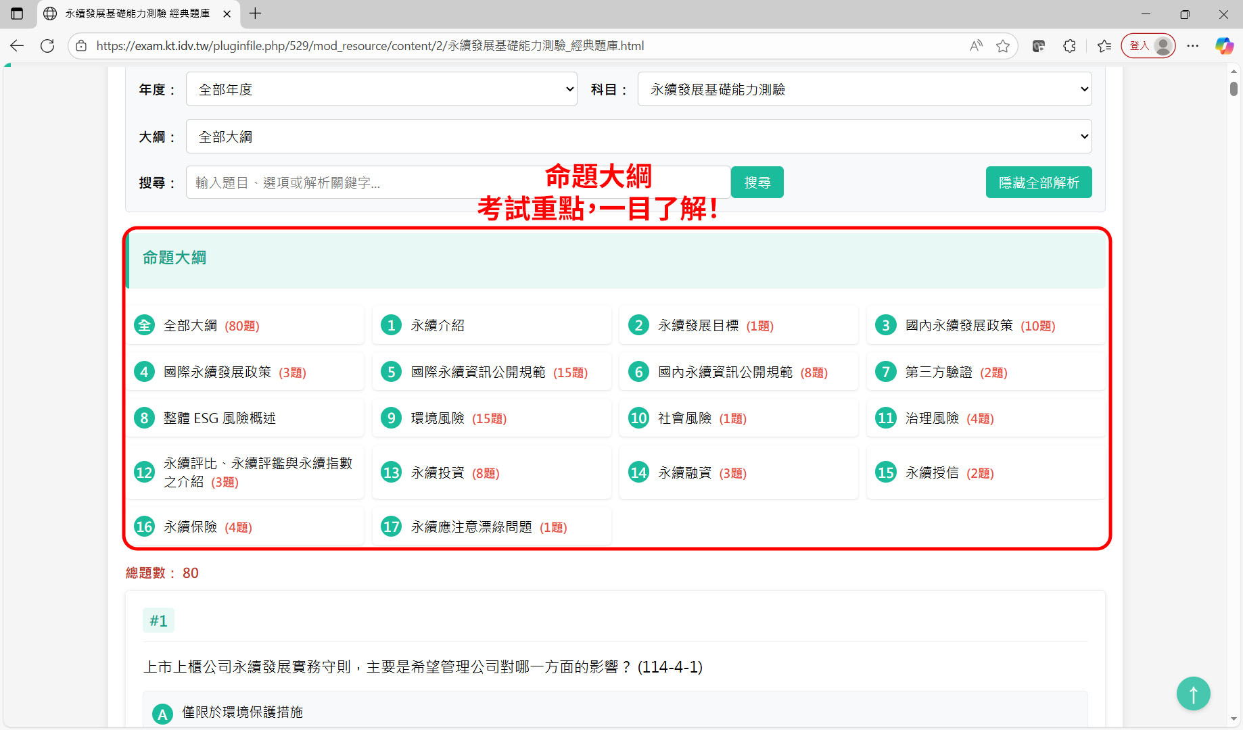Select answer option A circle
The image size is (1243, 730).
point(162,713)
